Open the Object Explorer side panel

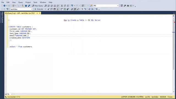click(2, 17)
